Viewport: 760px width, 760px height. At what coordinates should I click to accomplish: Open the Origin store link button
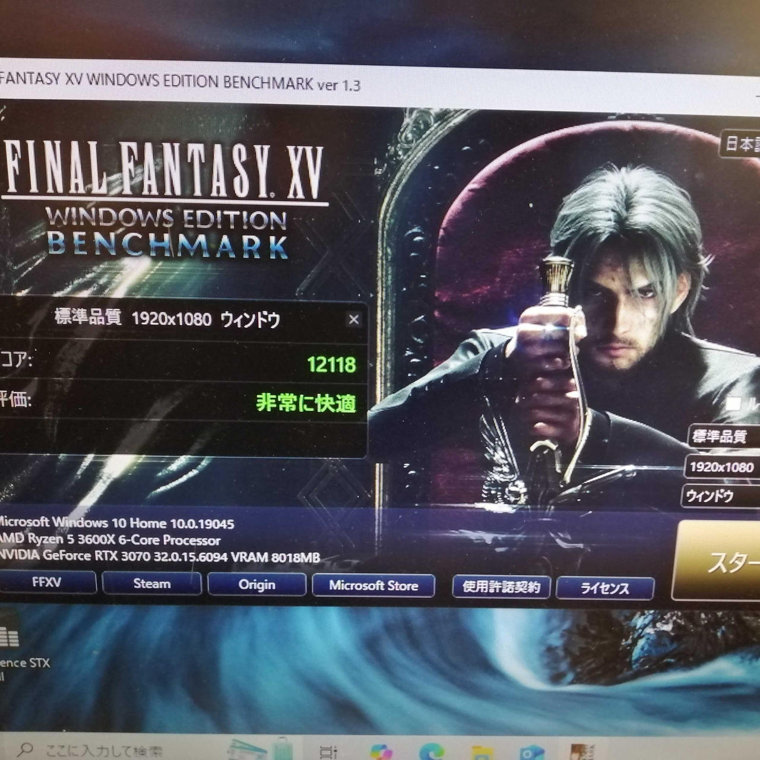256,585
